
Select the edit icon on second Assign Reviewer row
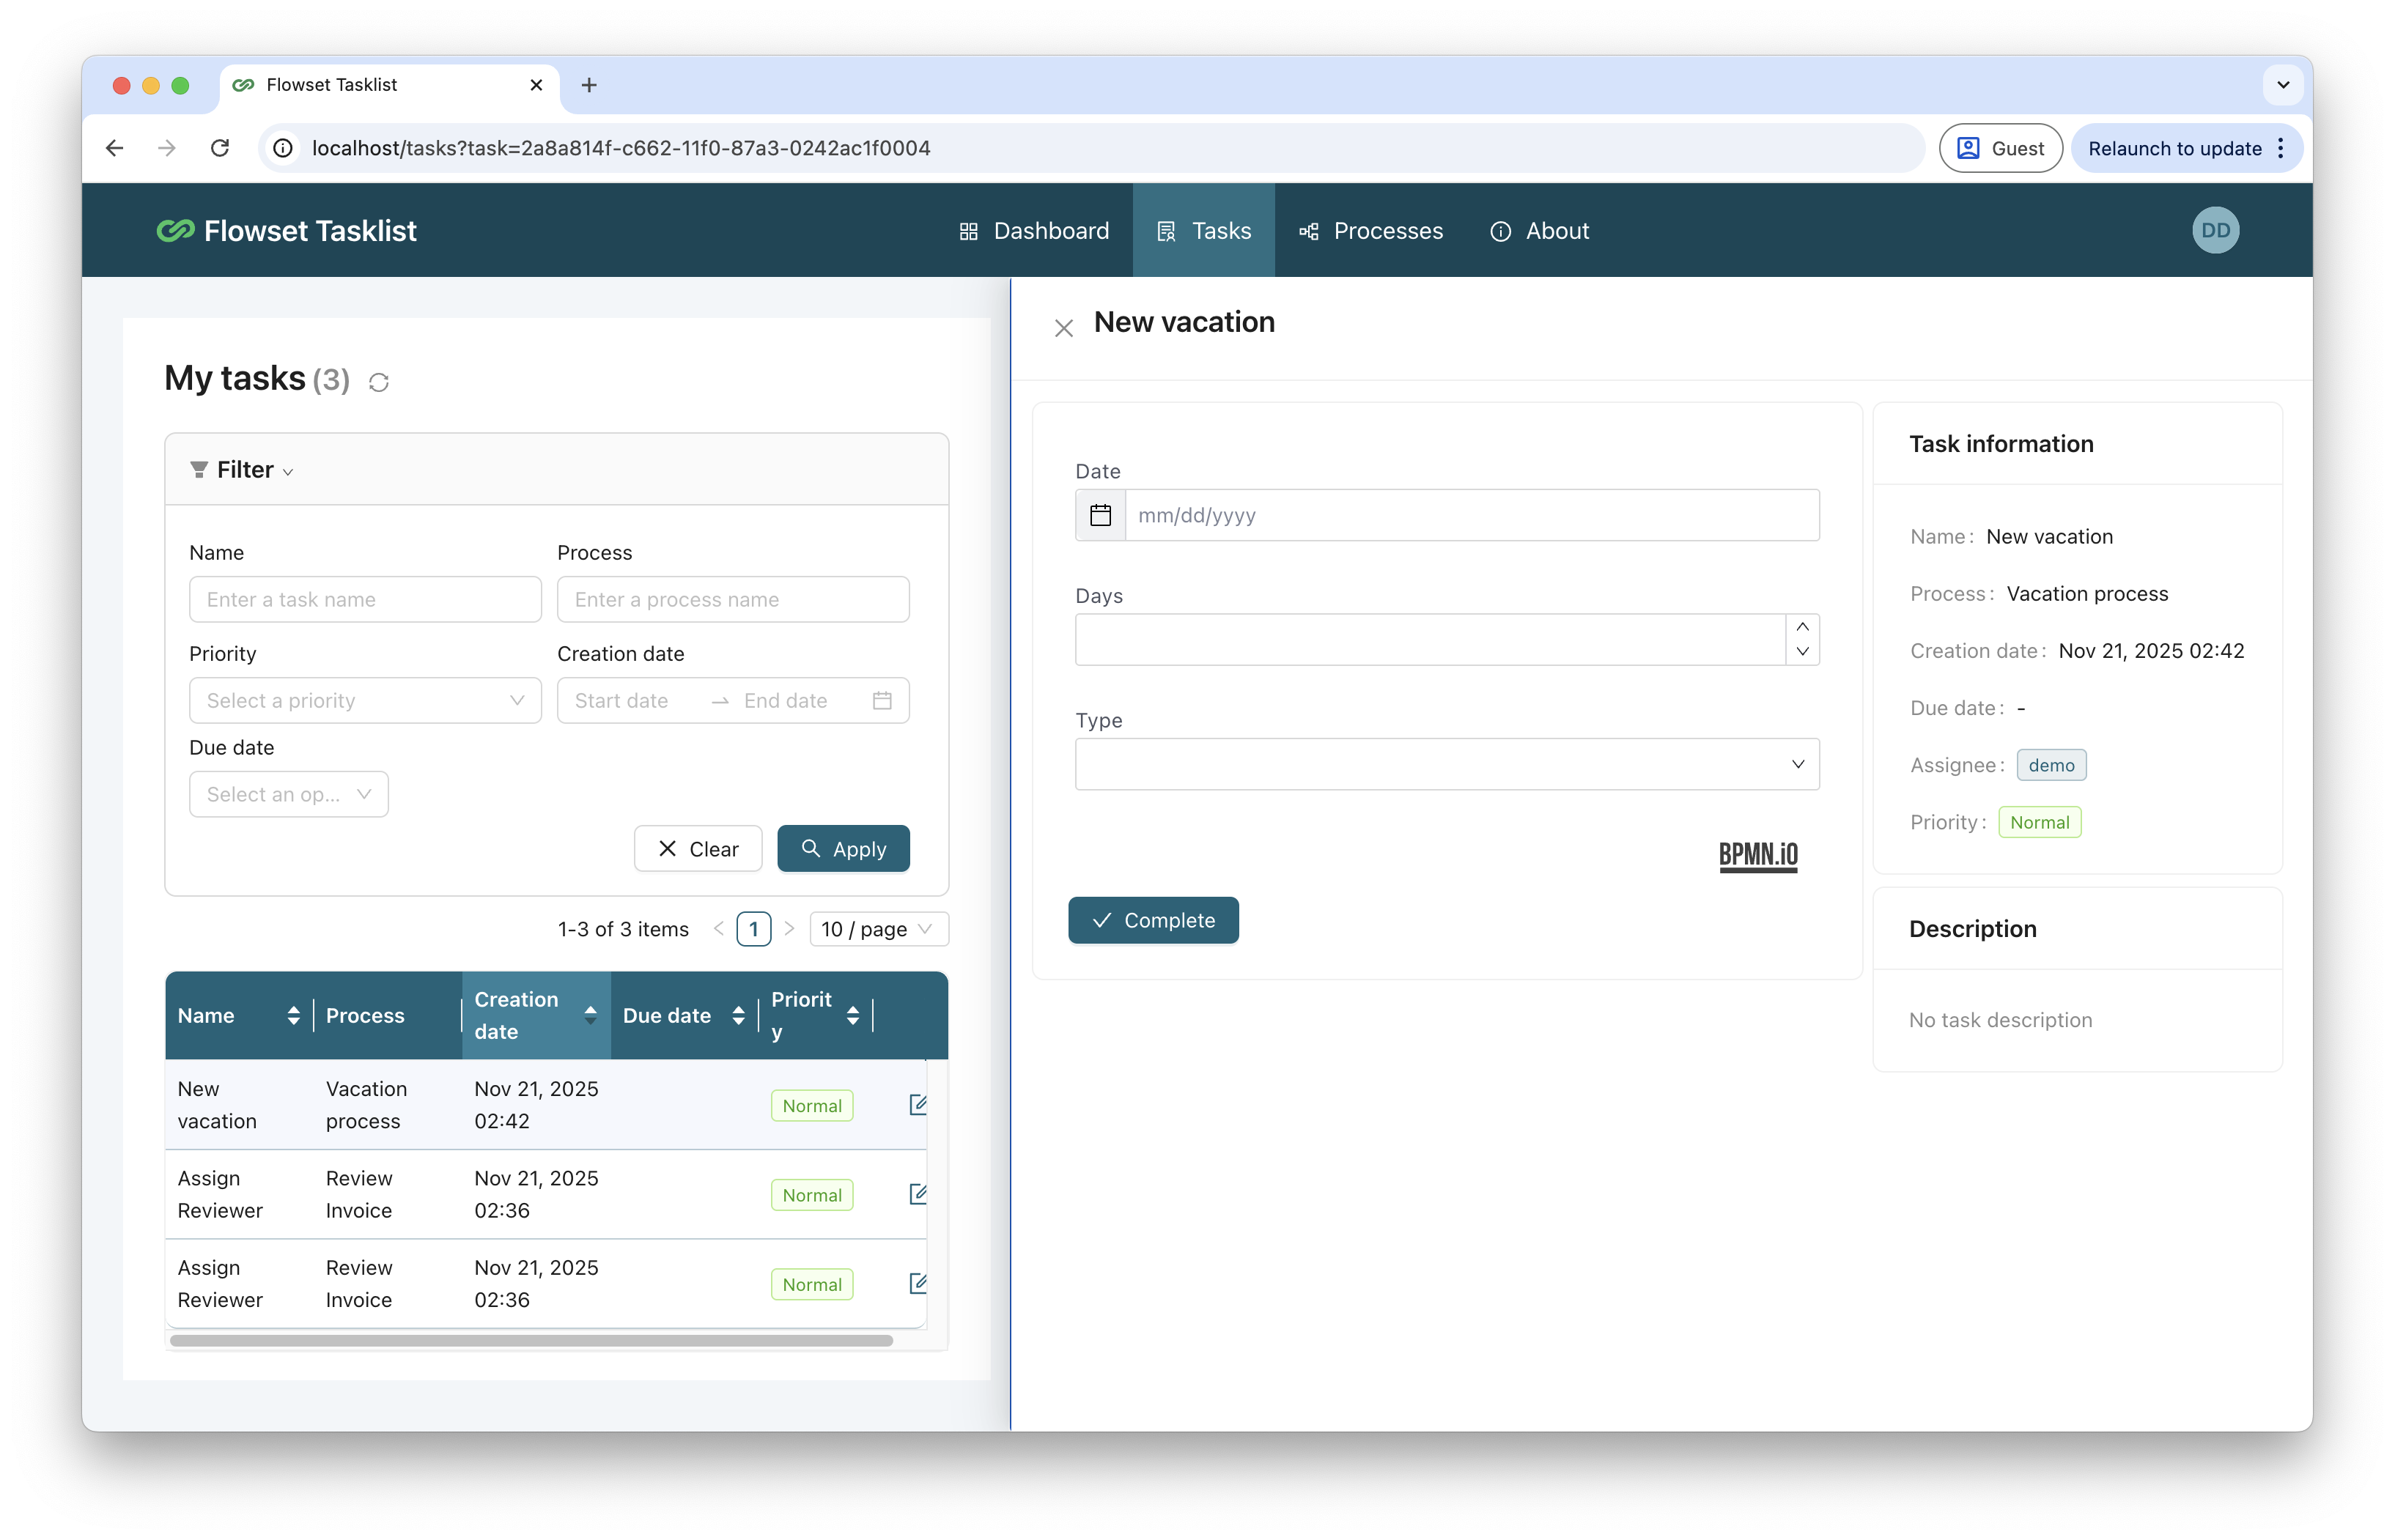pyautogui.click(x=918, y=1283)
